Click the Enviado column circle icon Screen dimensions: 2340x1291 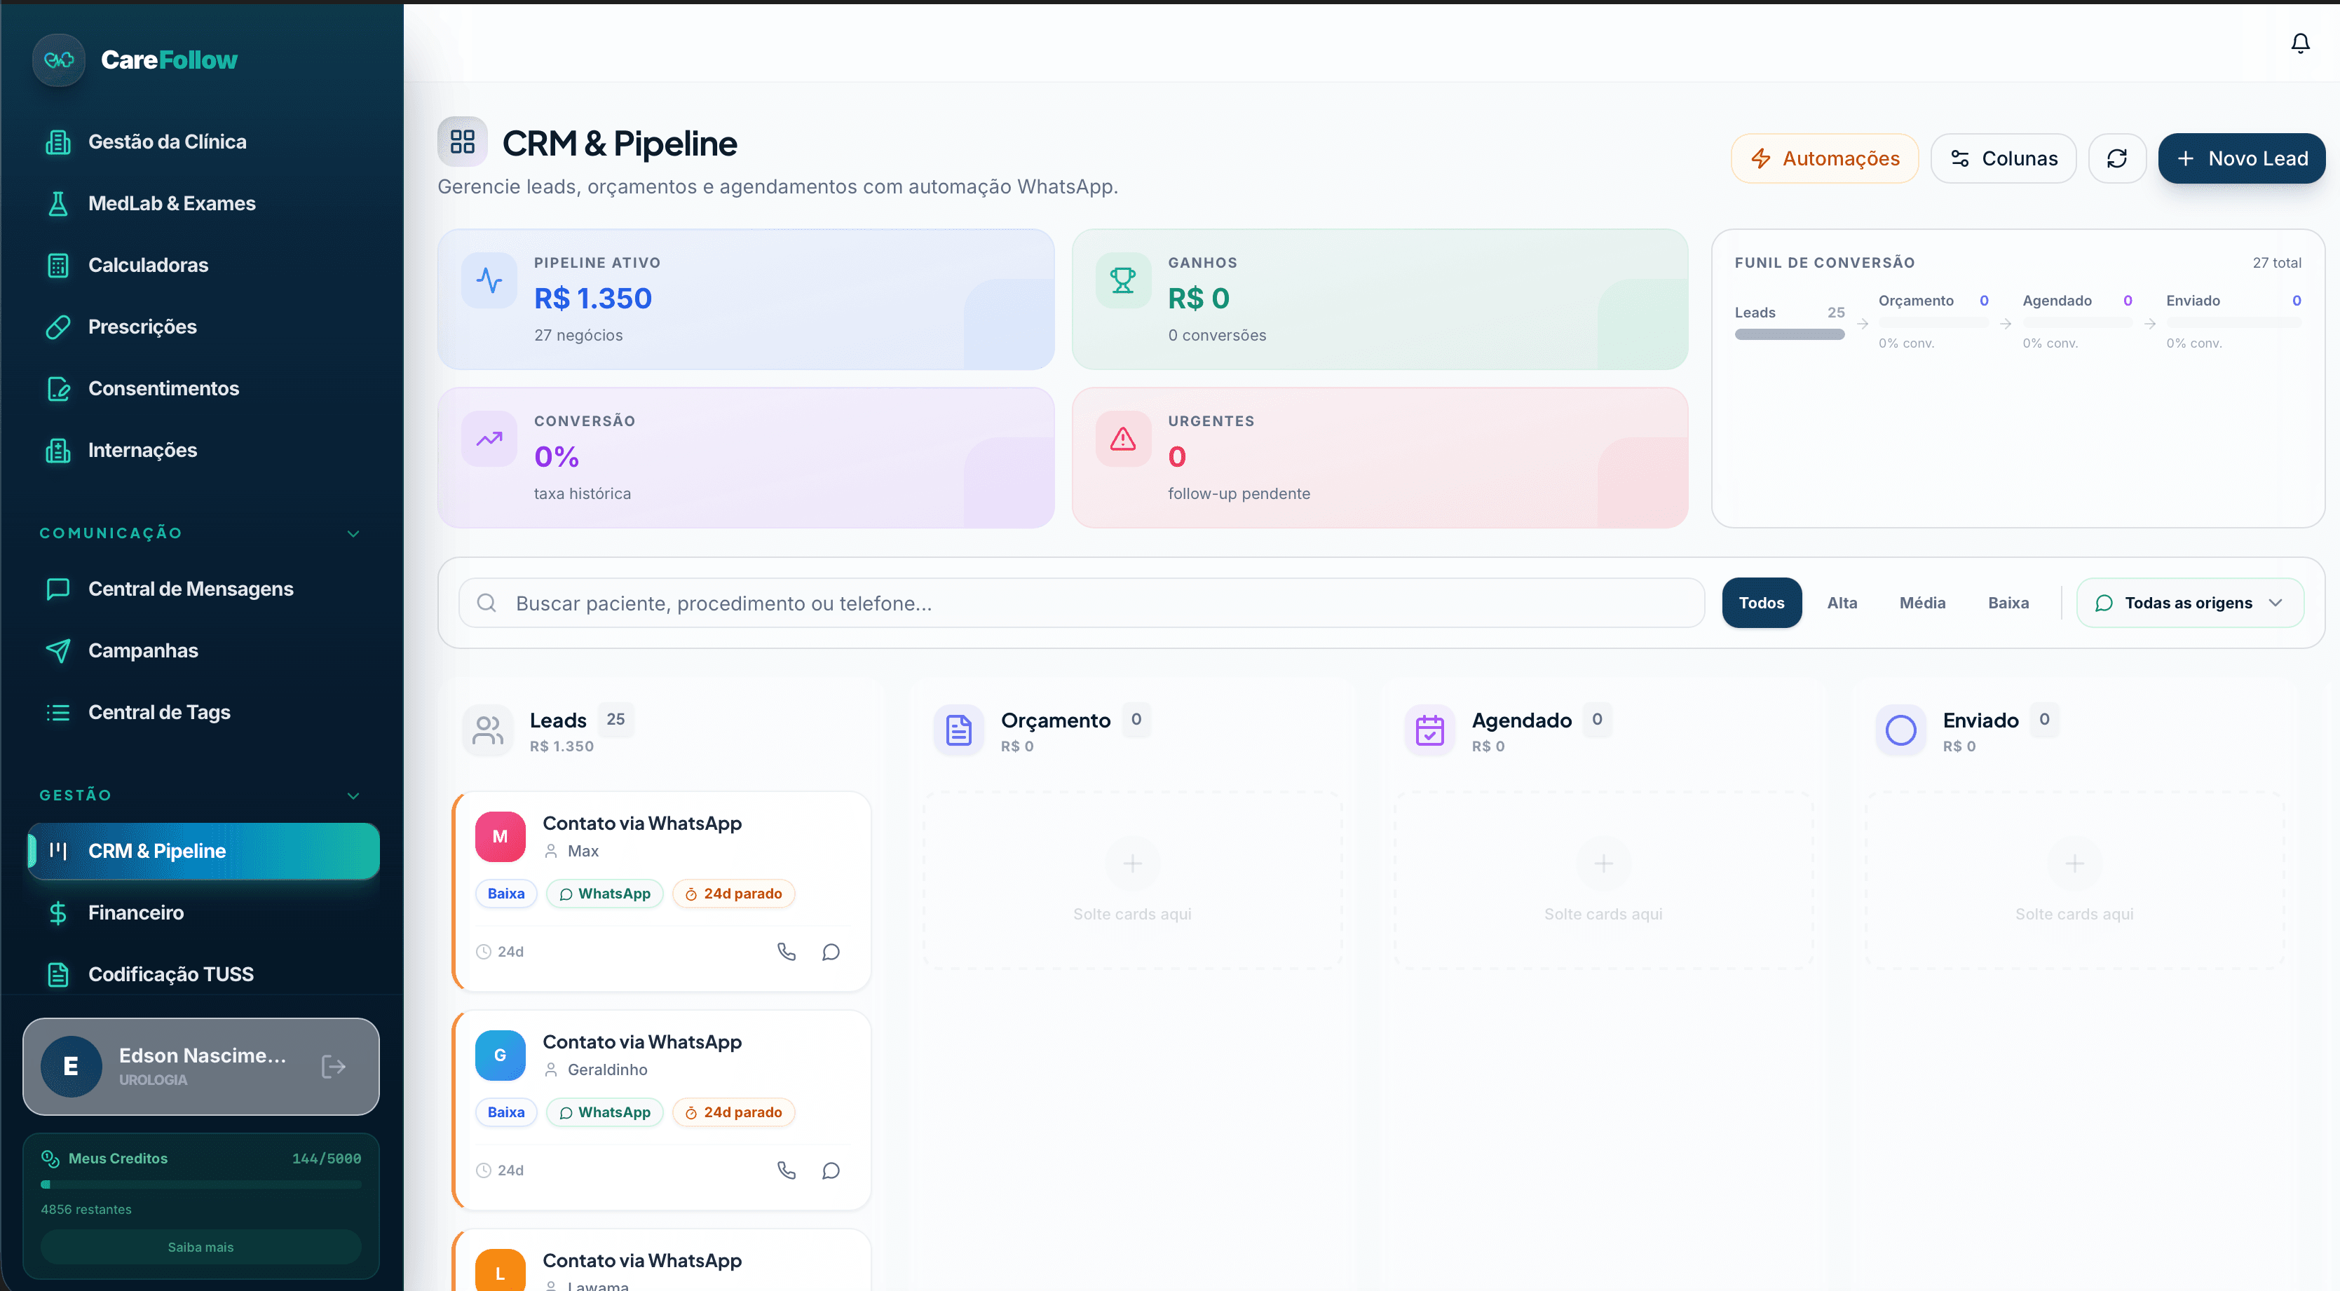1901,730
